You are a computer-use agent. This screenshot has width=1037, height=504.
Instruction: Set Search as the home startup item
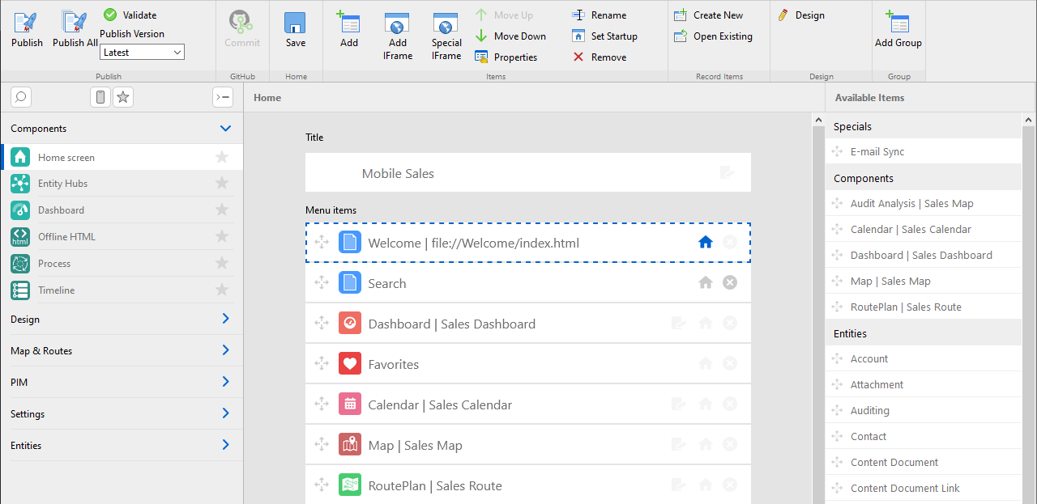706,282
